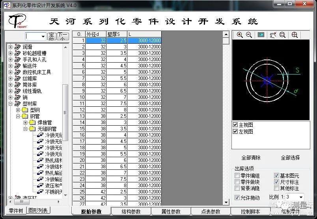Screen dimensions: 317x219
Task: Enable the 其他标注 checkbox
Action: (276, 188)
